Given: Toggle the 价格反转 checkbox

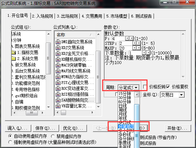Looking at the screenshot, I should (x=145, y=87).
